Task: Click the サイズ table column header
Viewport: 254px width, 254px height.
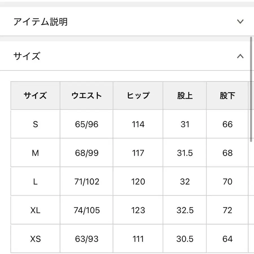Action: tap(35, 96)
